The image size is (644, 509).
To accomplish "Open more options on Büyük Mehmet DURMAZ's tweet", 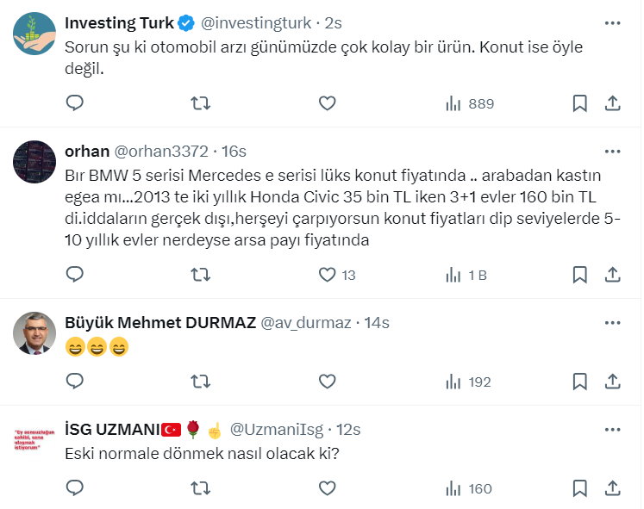I will click(x=612, y=322).
